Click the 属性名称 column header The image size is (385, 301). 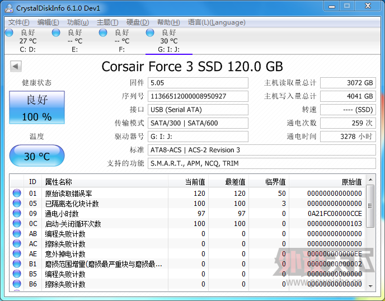pos(105,182)
